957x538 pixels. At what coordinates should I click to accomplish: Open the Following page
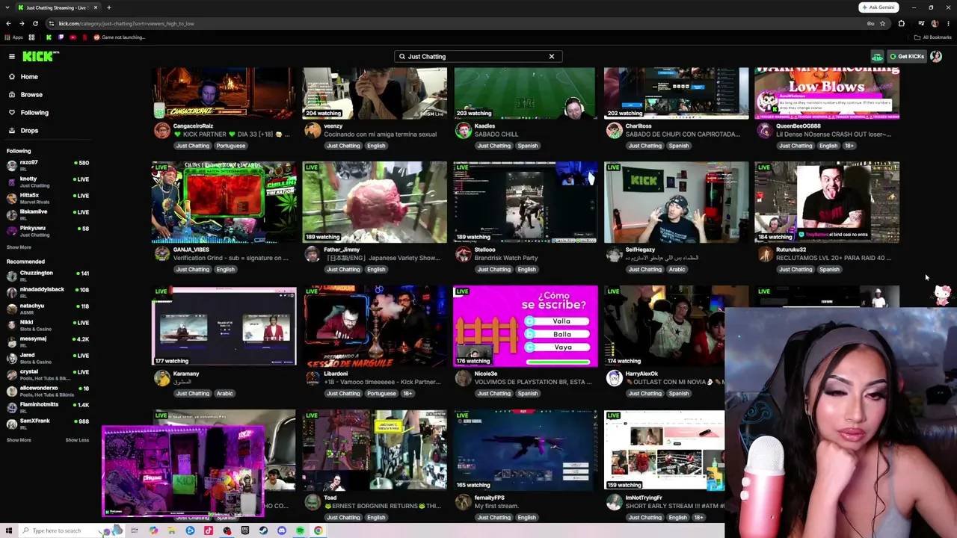(x=34, y=113)
